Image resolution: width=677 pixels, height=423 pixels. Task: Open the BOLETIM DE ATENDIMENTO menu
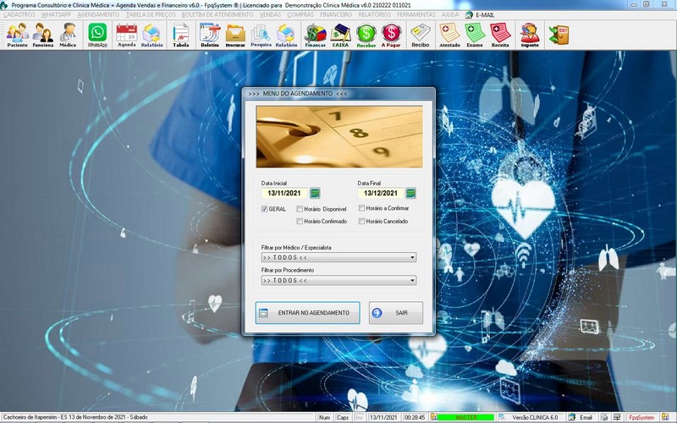(x=217, y=14)
